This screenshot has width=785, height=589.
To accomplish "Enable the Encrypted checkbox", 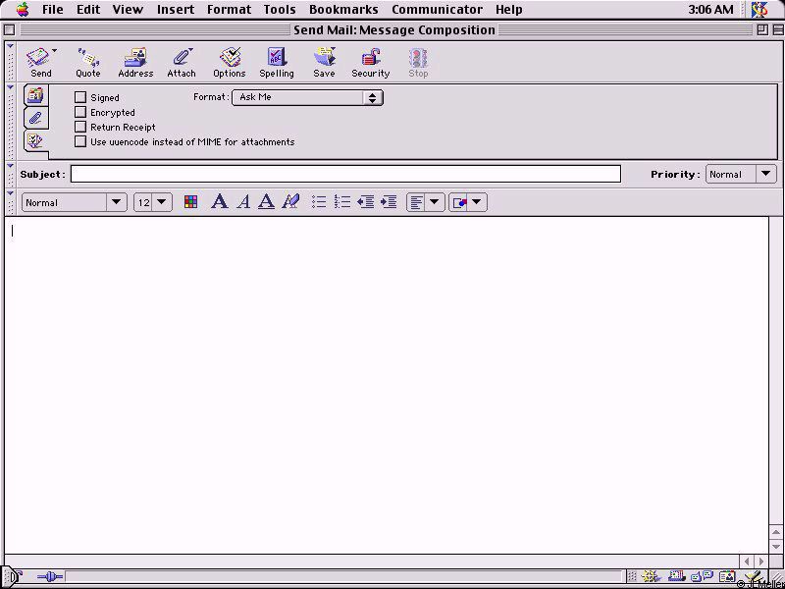I will (x=80, y=112).
